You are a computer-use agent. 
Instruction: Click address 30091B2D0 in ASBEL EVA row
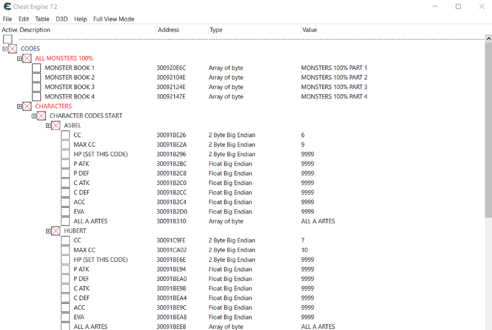click(172, 212)
